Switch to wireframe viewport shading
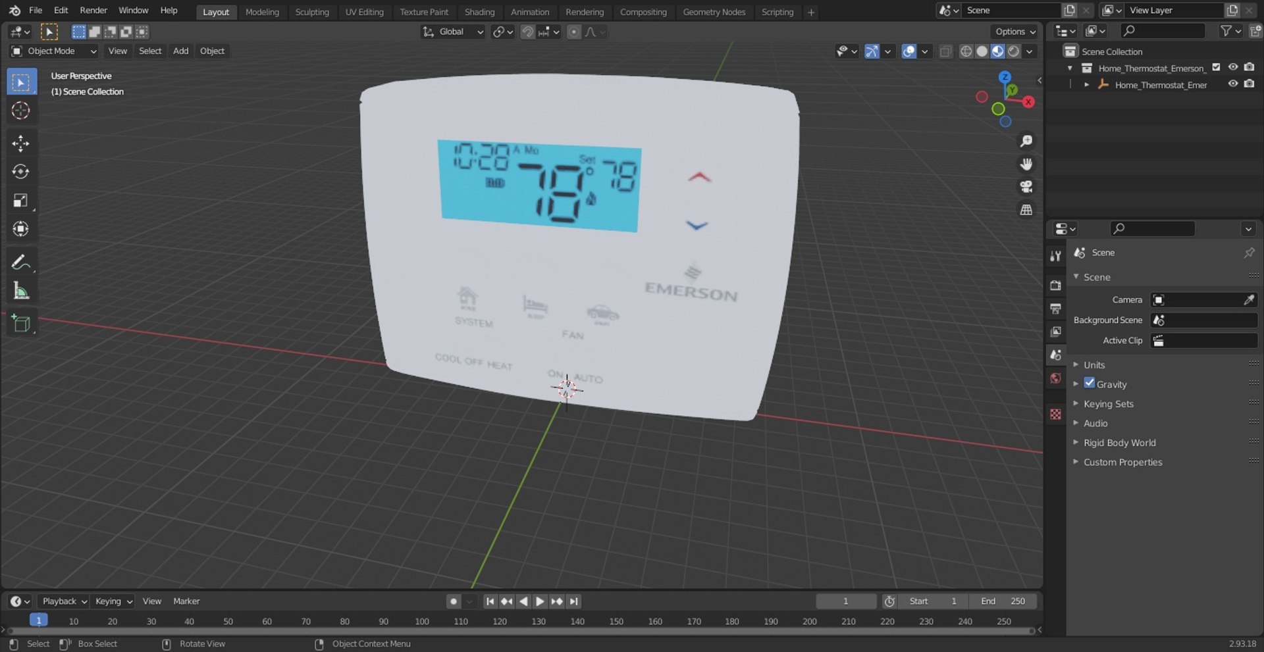 coord(966,51)
